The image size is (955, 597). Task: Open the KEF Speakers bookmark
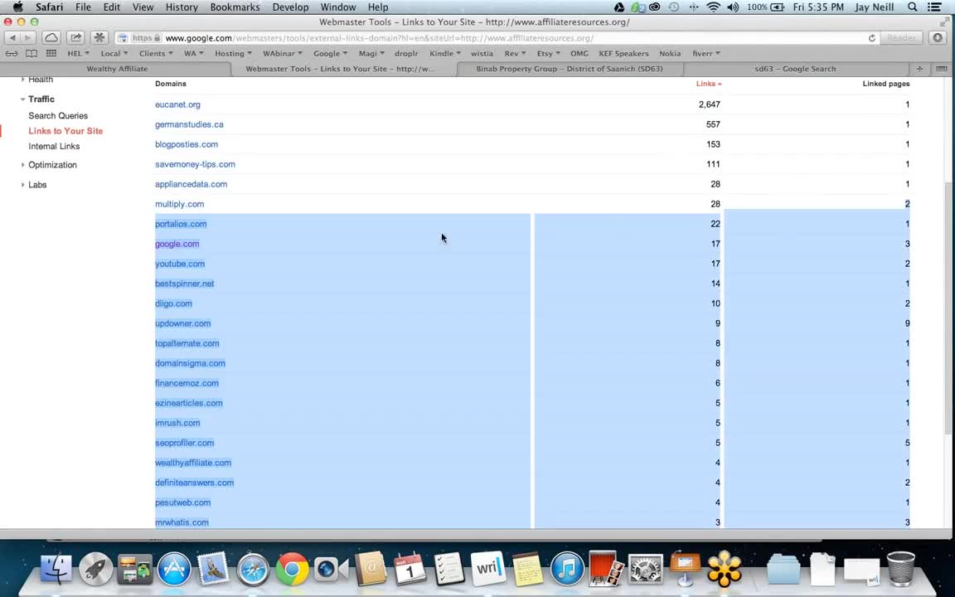(623, 54)
